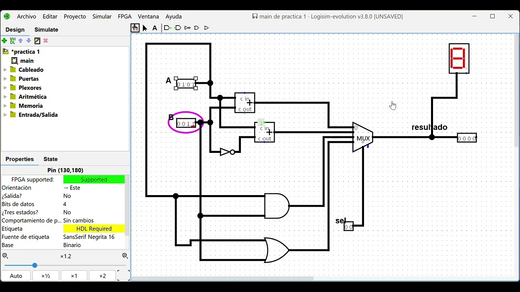The height and width of the screenshot is (292, 520).
Task: Click the AND gate on the canvas
Action: (x=277, y=206)
